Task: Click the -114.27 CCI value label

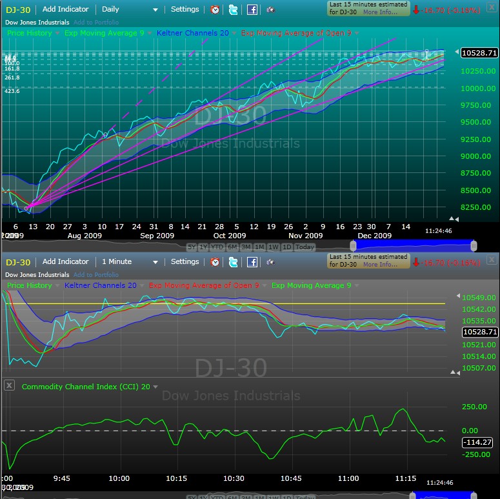Action: pyautogui.click(x=477, y=442)
